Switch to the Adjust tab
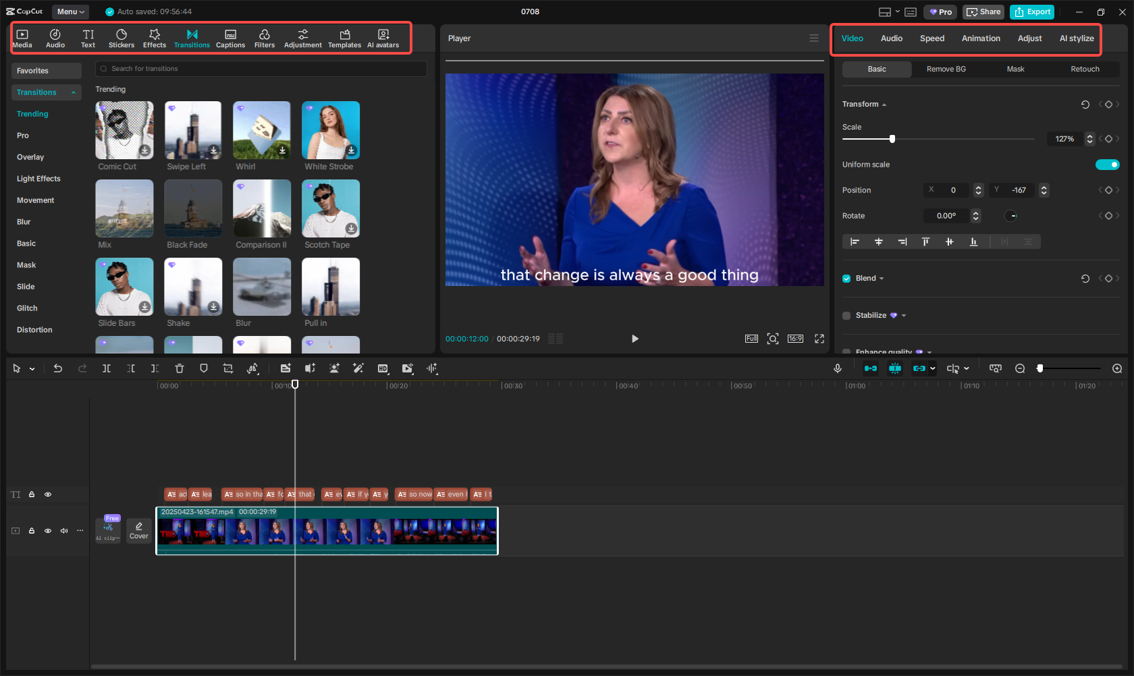Image resolution: width=1134 pixels, height=676 pixels. pos(1030,38)
